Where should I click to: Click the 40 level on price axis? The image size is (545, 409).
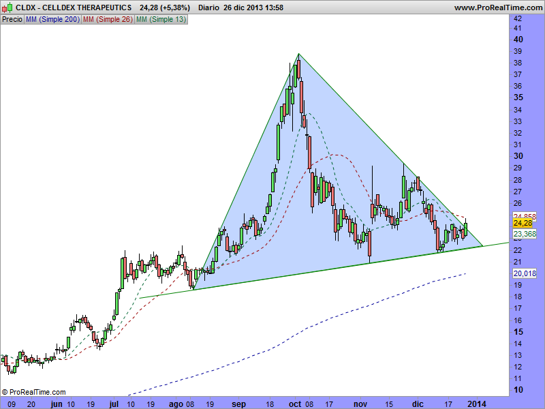tap(518, 40)
